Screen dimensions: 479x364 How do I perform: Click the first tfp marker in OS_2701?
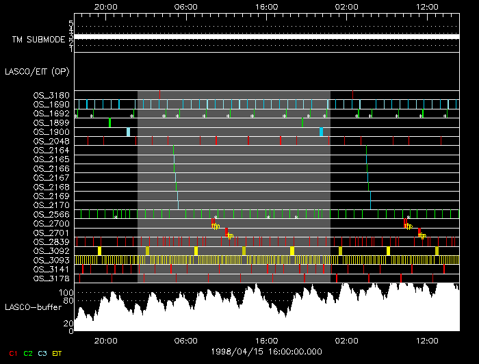229,235
